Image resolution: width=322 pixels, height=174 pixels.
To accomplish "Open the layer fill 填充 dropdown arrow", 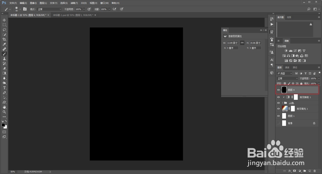I will 319,84.
